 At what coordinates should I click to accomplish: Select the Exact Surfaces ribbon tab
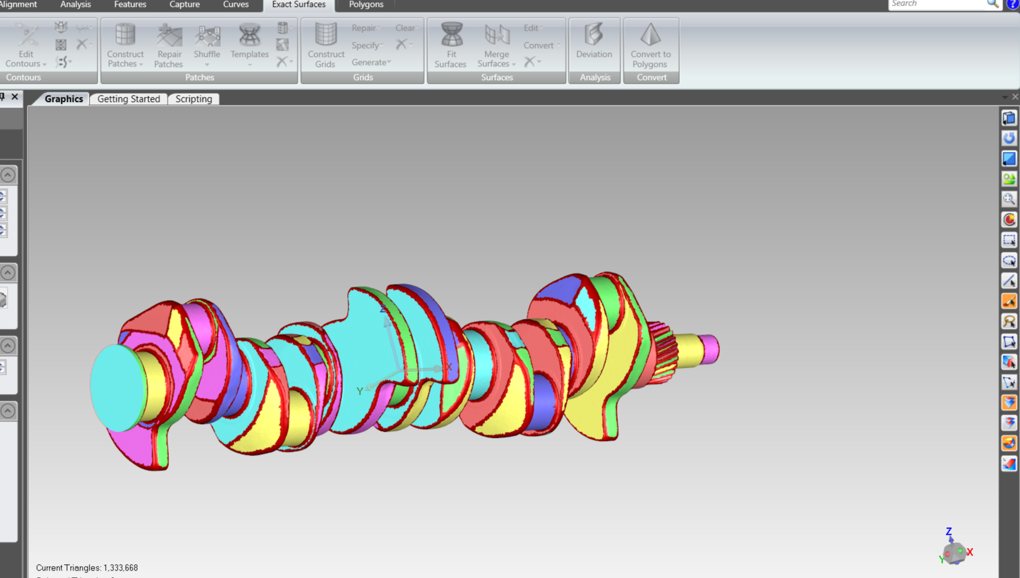pos(299,4)
